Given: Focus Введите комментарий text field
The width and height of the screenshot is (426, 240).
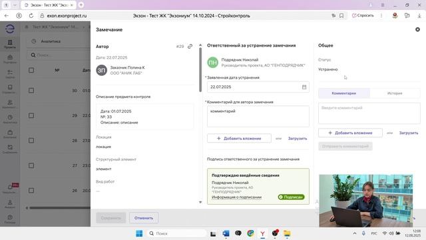Looking at the screenshot, I should pos(369,113).
